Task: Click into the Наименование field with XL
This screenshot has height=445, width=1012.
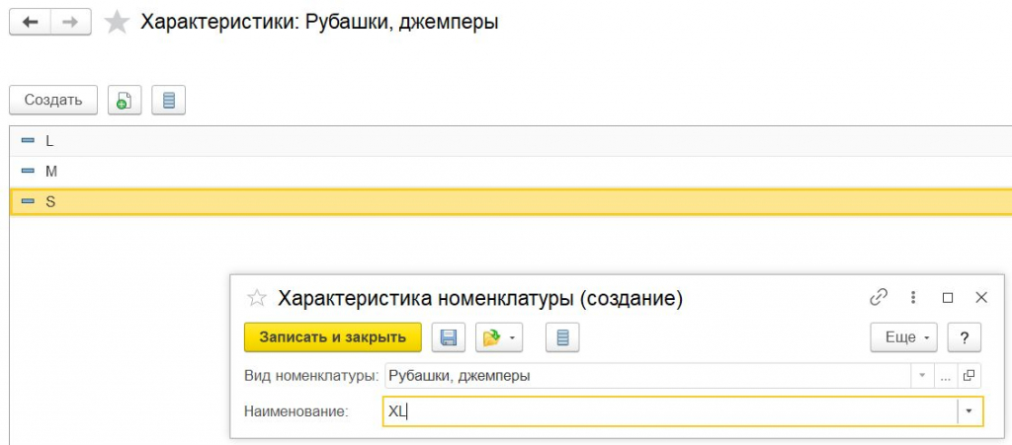Action: pyautogui.click(x=670, y=412)
